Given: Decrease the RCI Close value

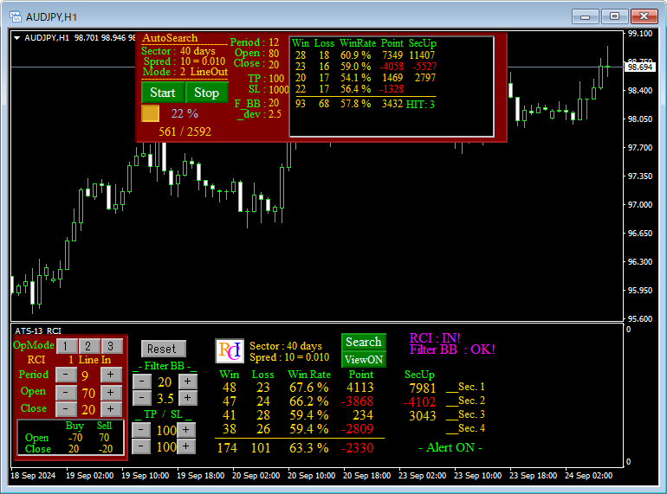Looking at the screenshot, I should point(66,408).
